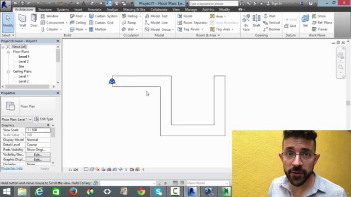Image resolution: width=351 pixels, height=197 pixels.
Task: Open the Floor Plan: Level 1 selector
Action: coord(16,119)
